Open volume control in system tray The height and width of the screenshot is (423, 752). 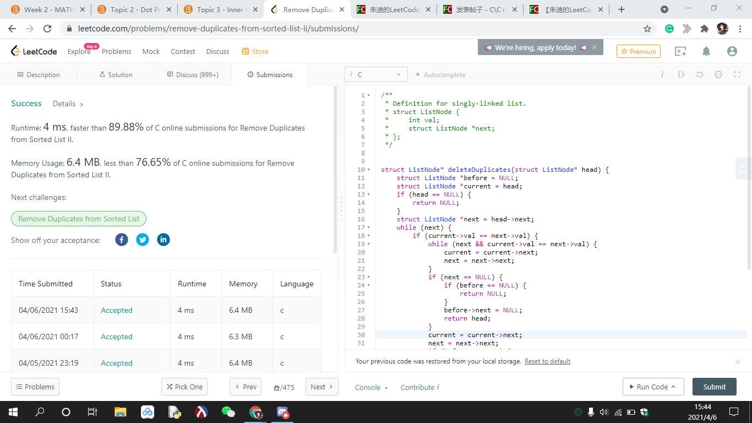[x=604, y=412]
